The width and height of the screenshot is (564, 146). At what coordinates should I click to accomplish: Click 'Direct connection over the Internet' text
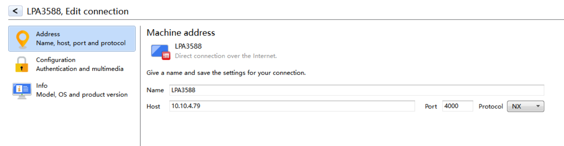point(226,56)
